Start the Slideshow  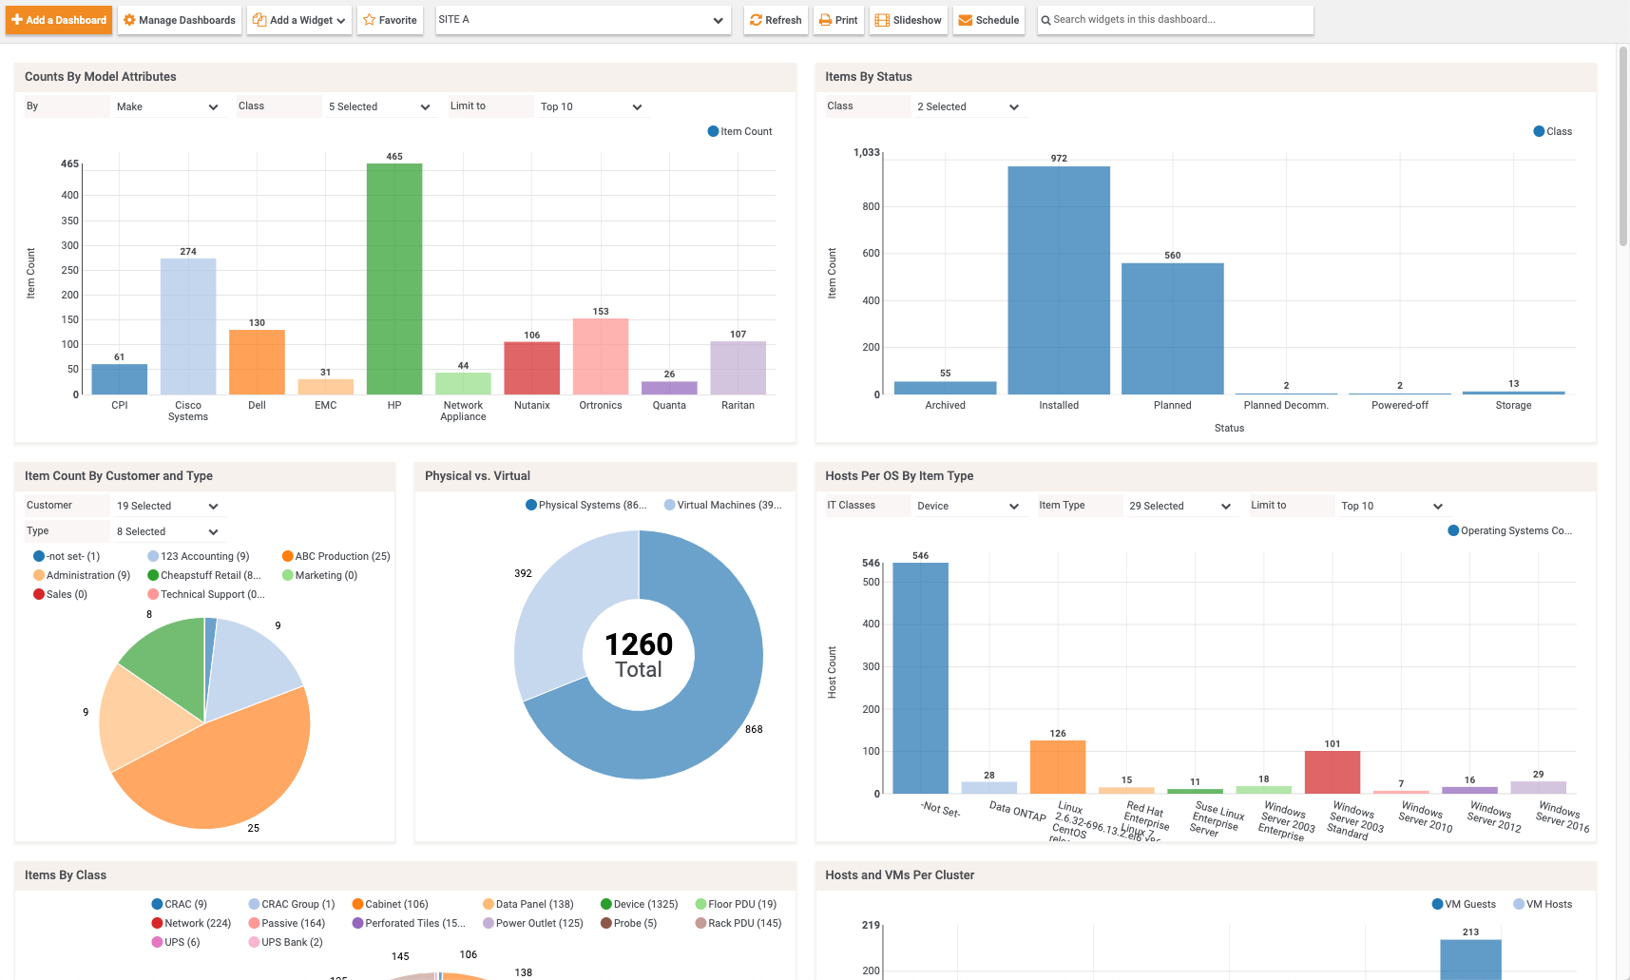tap(909, 20)
